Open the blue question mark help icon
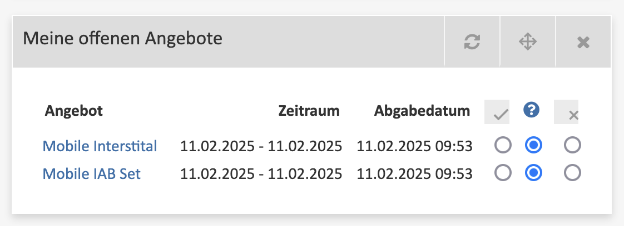 click(x=531, y=110)
